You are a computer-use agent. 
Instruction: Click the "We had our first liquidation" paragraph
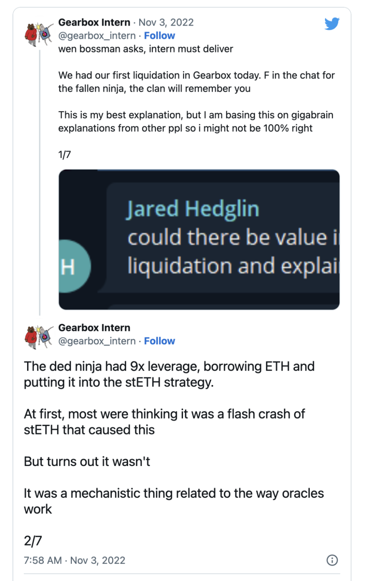click(196, 82)
